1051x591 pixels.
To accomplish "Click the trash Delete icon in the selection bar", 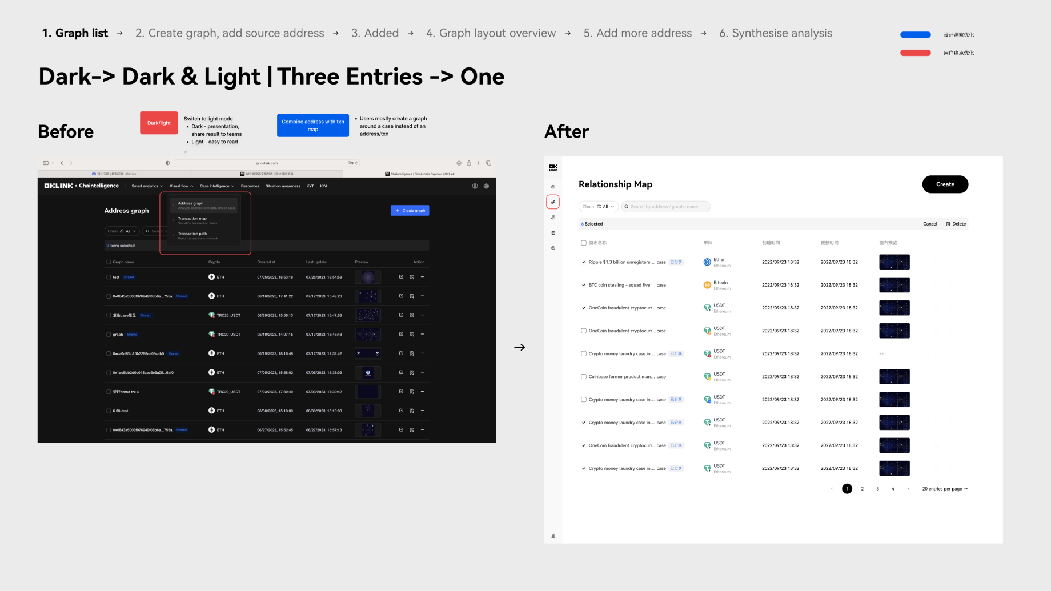I will (x=948, y=224).
